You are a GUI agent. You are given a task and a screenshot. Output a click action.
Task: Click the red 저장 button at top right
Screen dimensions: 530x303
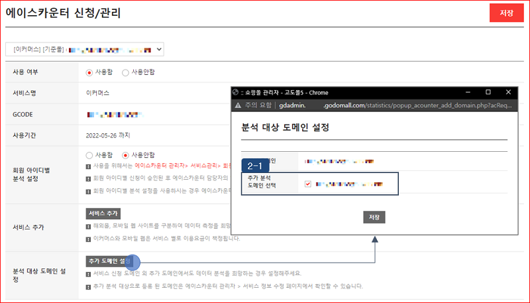point(506,14)
